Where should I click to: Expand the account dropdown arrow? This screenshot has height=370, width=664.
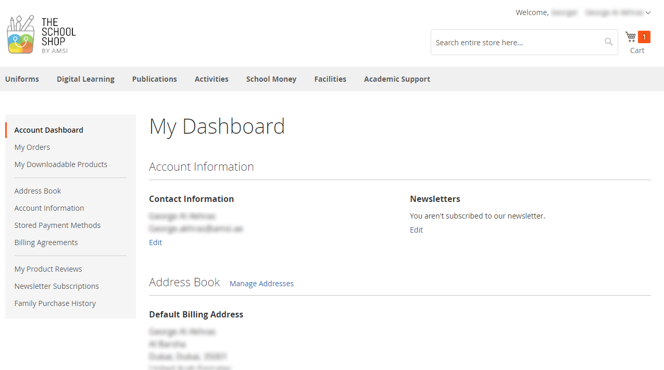(648, 13)
